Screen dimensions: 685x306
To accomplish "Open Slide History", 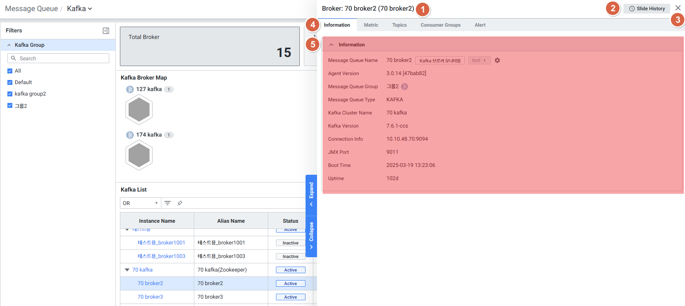I will (x=646, y=9).
